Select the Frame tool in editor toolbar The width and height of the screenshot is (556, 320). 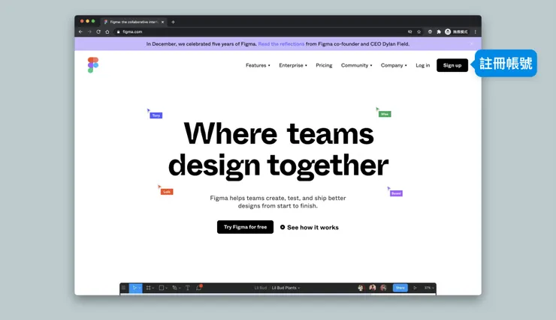(149, 288)
